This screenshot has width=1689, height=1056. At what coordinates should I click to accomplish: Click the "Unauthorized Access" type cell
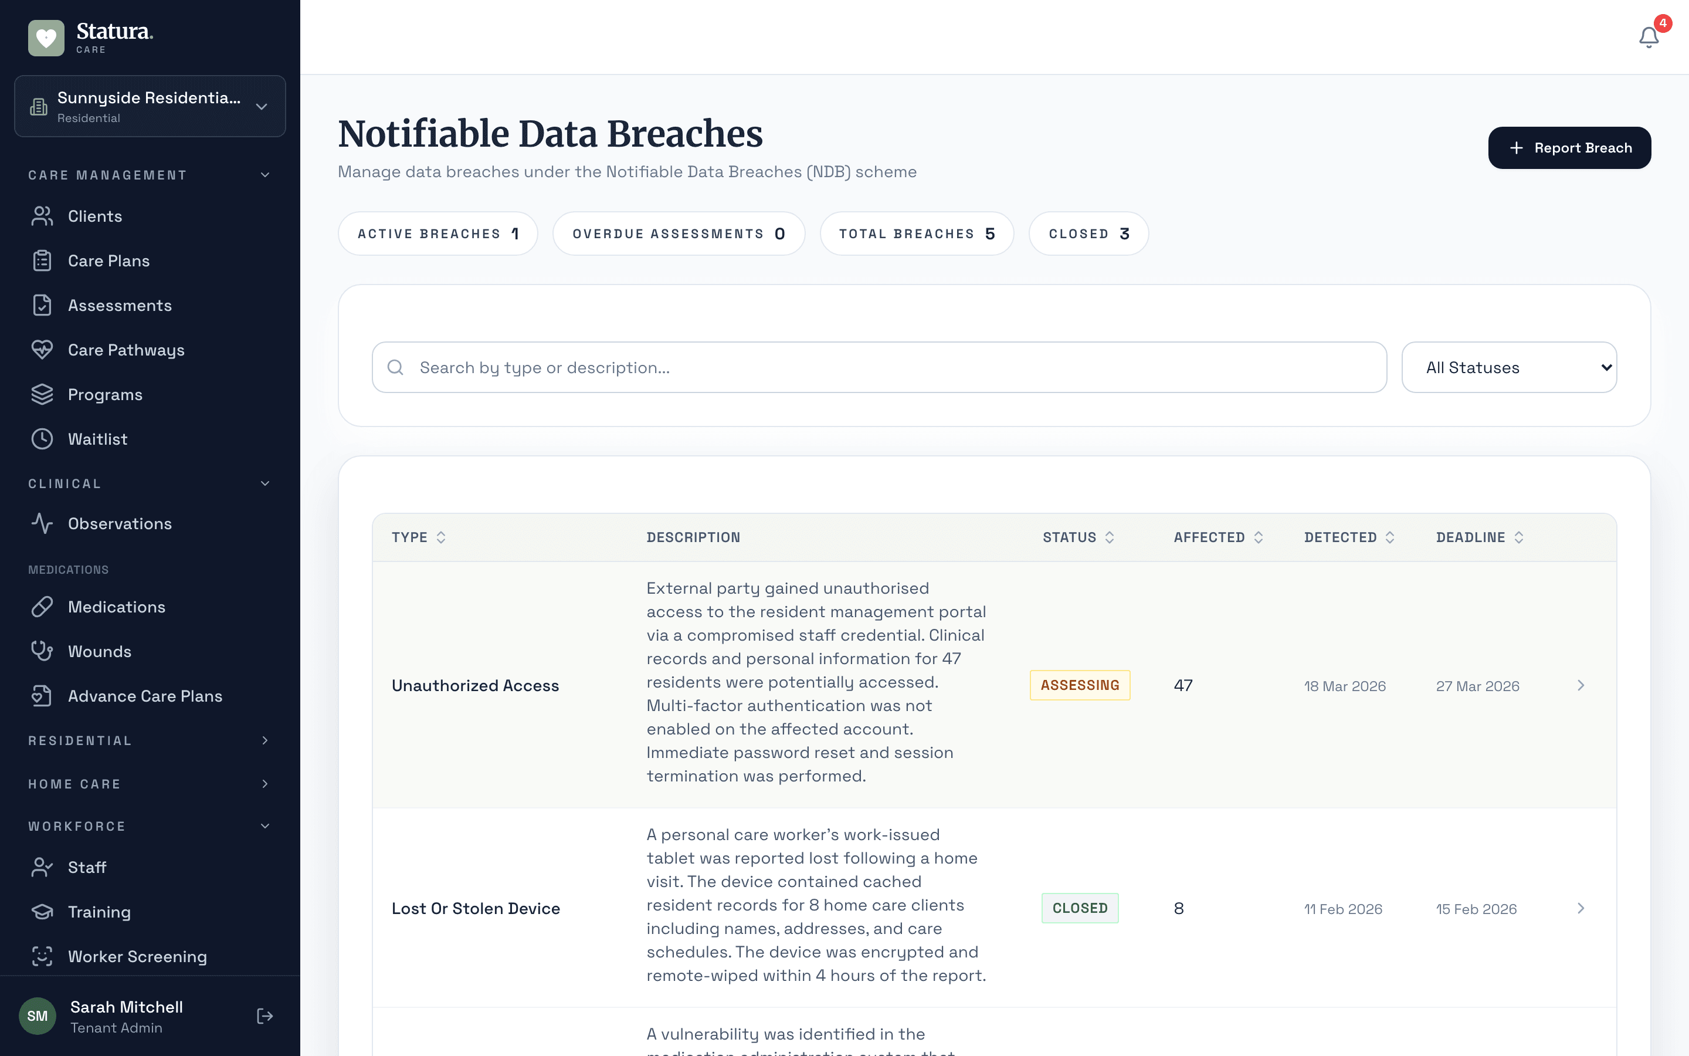coord(475,685)
